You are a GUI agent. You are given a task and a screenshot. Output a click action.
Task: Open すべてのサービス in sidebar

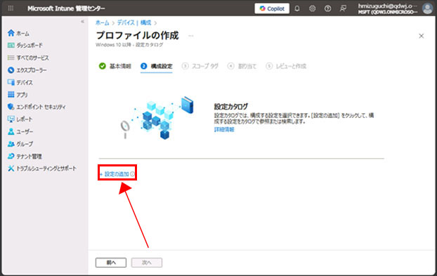point(28,58)
